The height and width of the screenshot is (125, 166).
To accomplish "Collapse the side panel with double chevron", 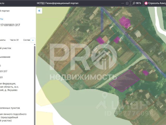I will pyautogui.click(x=39, y=11).
